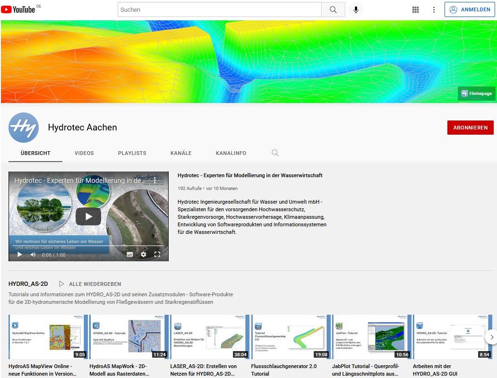Image resolution: width=497 pixels, height=378 pixels.
Task: Toggle fullscreen on the featured video
Action: (x=157, y=255)
